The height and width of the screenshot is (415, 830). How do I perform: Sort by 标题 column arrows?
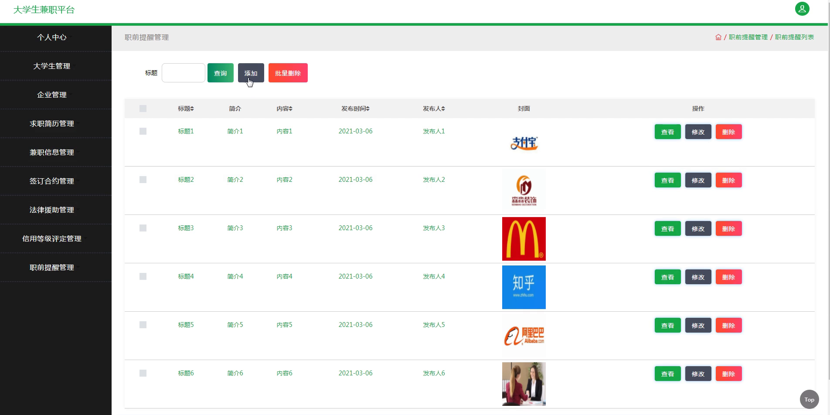(192, 109)
